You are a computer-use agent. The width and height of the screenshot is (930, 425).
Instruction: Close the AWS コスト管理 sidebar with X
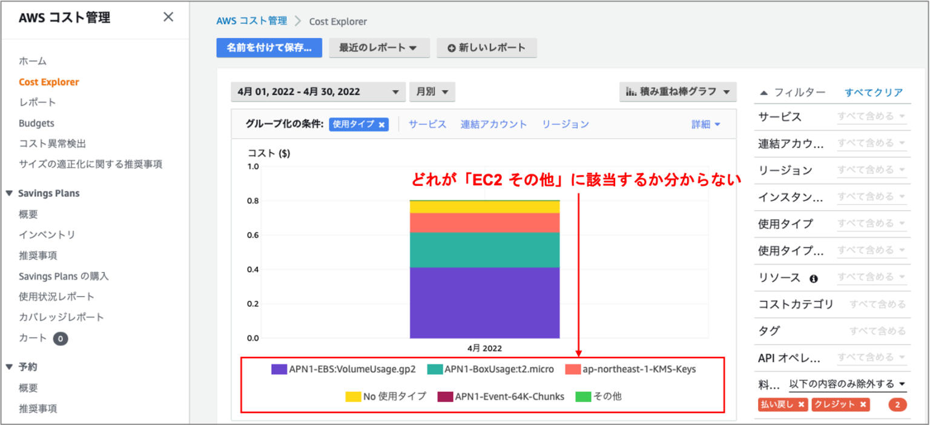[x=168, y=17]
